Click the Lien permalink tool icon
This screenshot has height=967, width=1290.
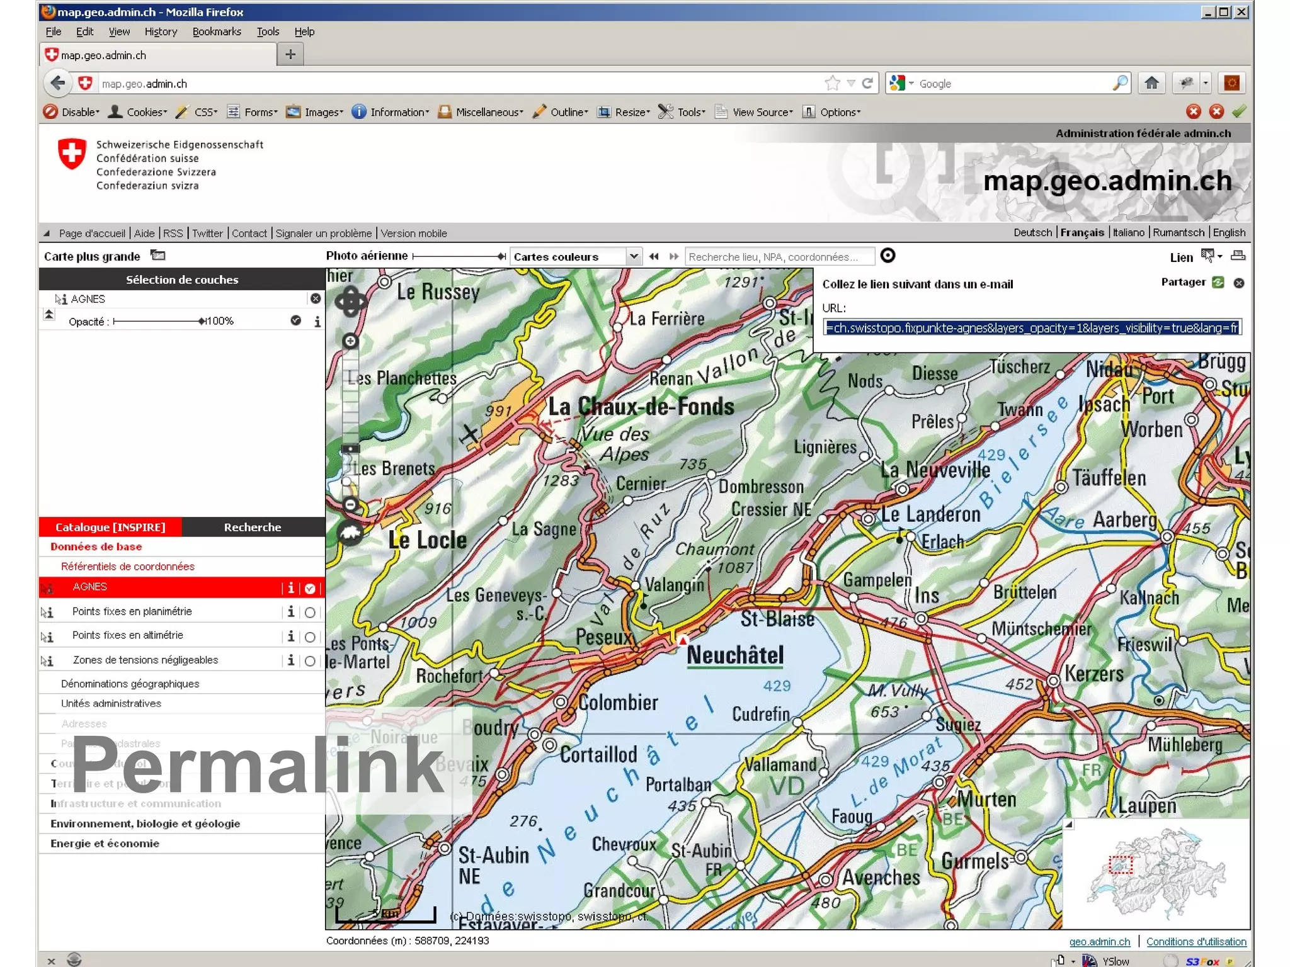pyautogui.click(x=1207, y=256)
